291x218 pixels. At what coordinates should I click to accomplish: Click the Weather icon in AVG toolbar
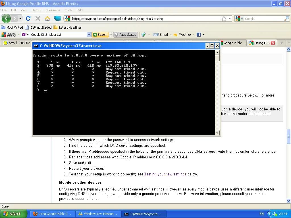pyautogui.click(x=175, y=35)
